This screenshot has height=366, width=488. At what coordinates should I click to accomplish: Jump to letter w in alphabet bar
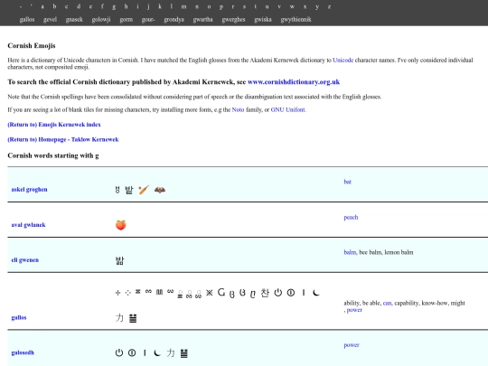(292, 6)
